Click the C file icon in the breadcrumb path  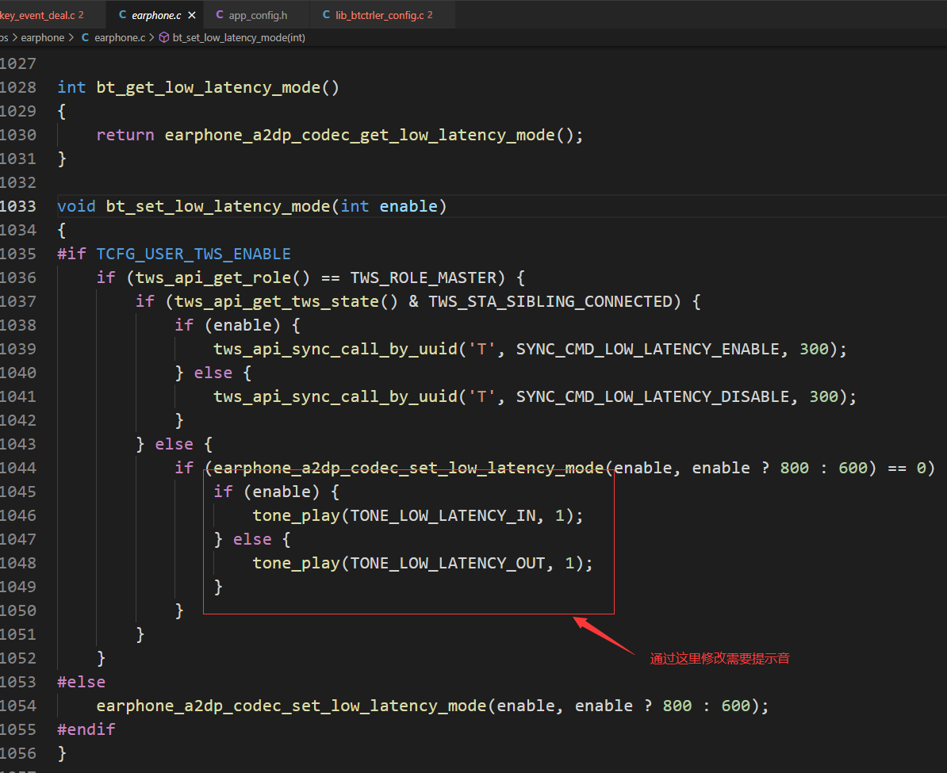click(85, 37)
